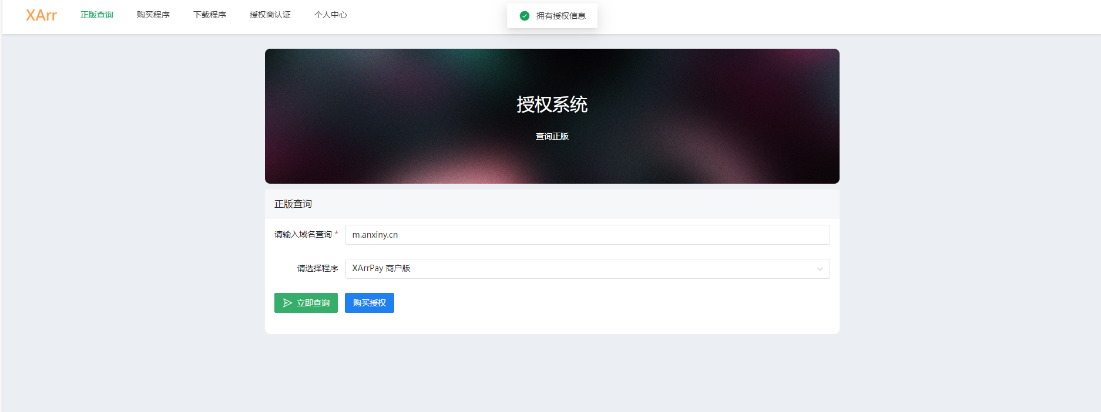Click the 查询正版 banner subtitle
Image resolution: width=1101 pixels, height=412 pixels.
(x=552, y=136)
